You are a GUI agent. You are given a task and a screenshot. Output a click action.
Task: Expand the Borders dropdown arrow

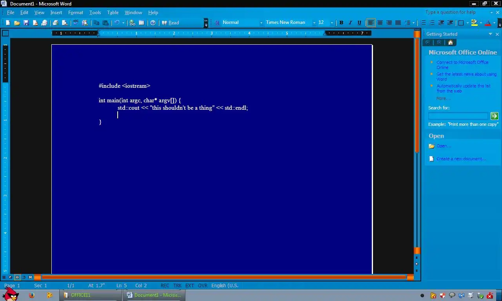point(467,23)
